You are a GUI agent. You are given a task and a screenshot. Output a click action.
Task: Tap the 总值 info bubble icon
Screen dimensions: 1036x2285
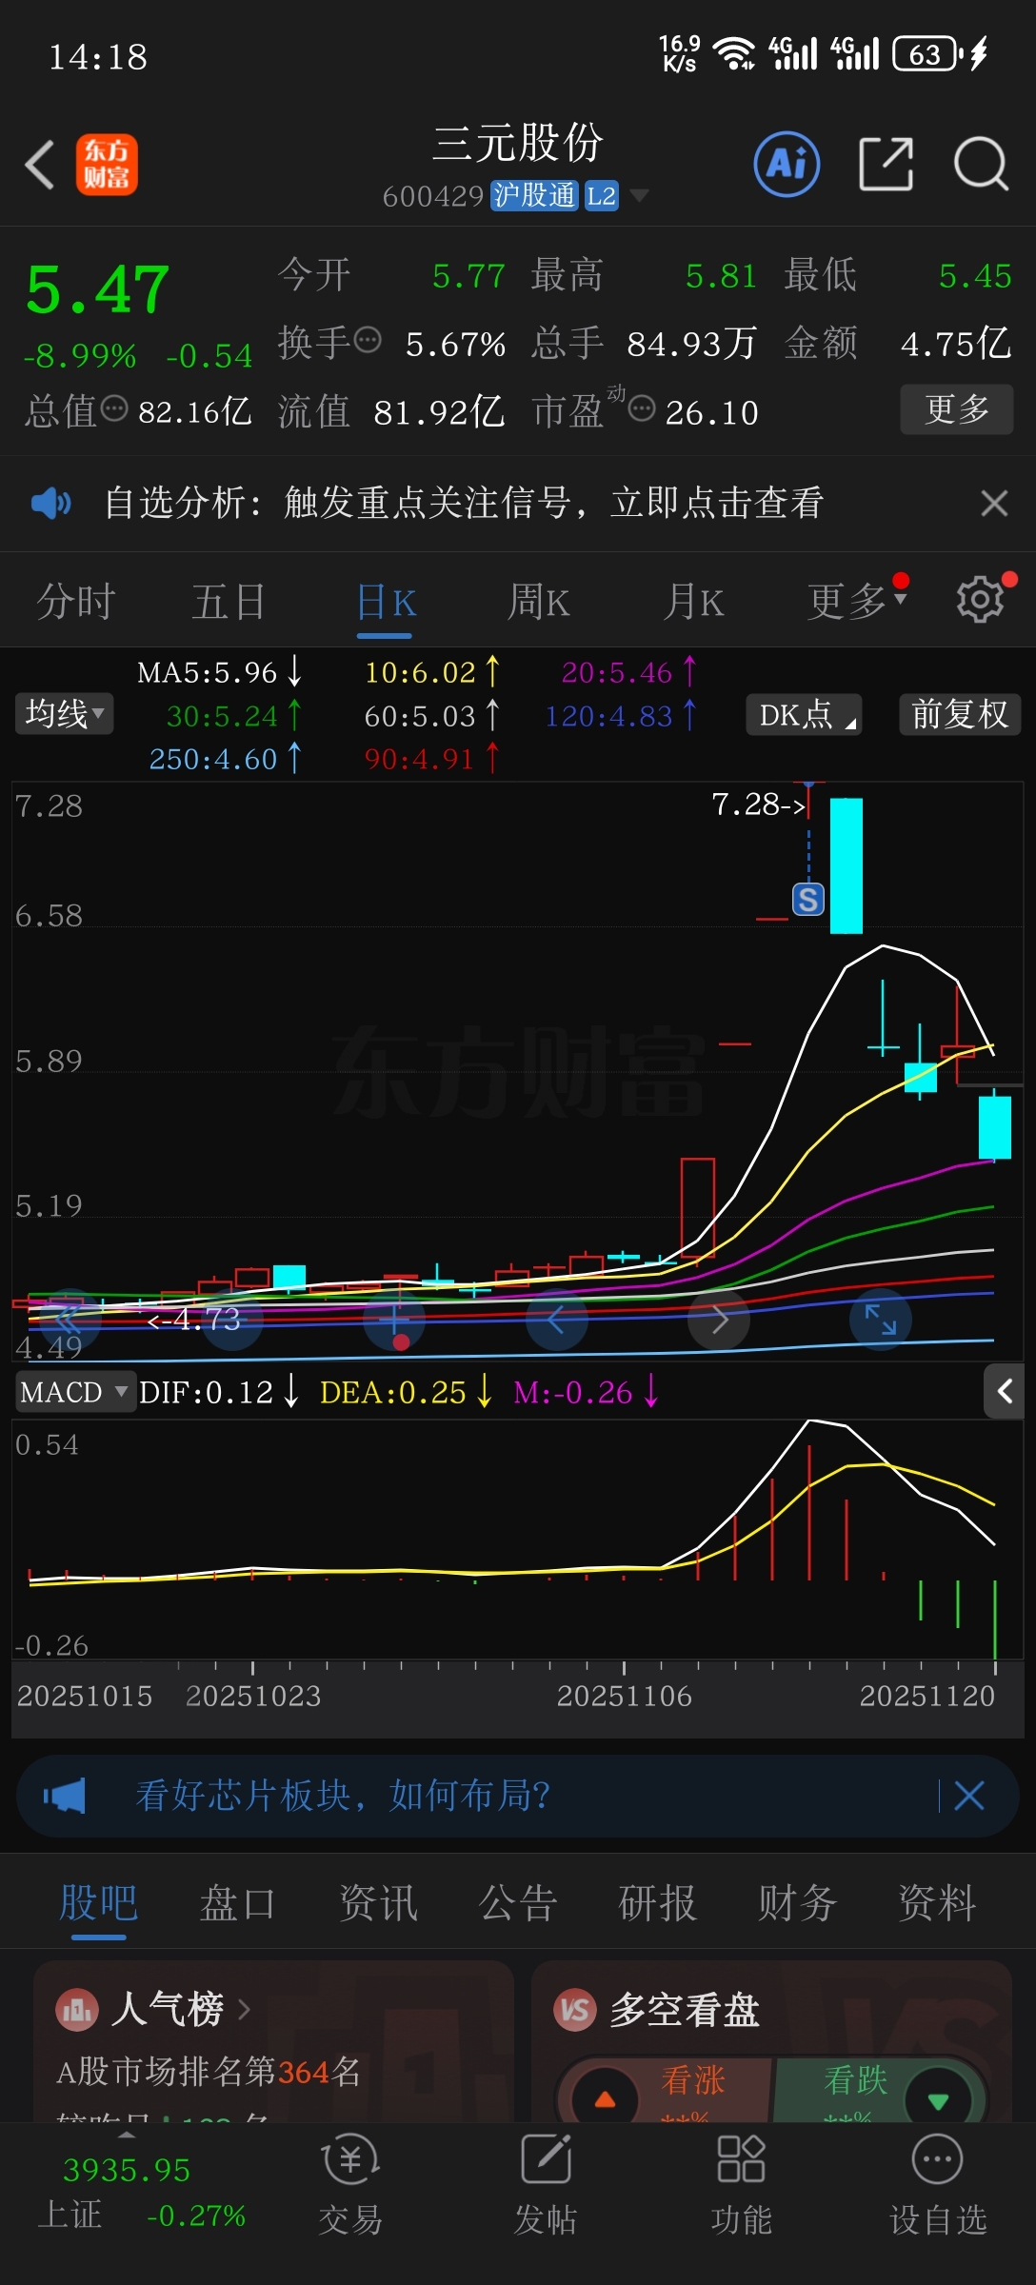114,408
